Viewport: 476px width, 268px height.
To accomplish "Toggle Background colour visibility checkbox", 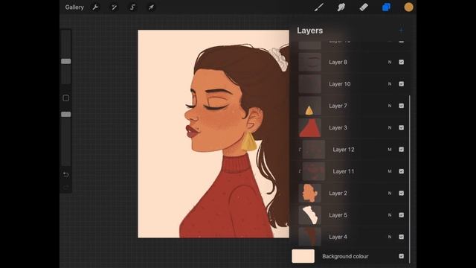I will 402,256.
